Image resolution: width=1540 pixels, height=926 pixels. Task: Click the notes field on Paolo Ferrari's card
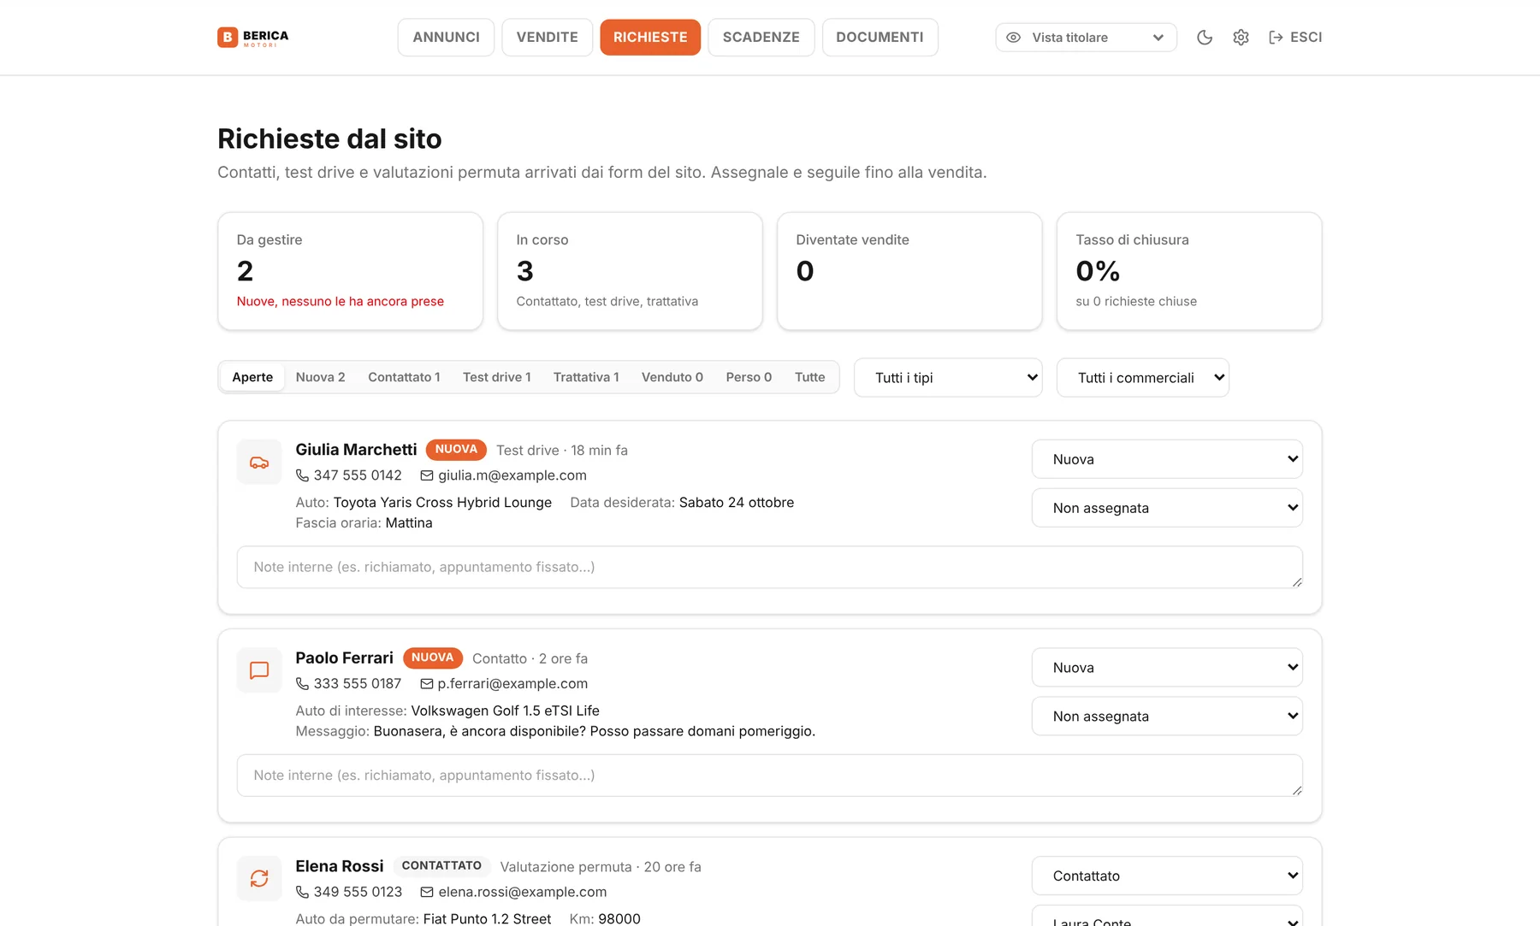tap(770, 776)
